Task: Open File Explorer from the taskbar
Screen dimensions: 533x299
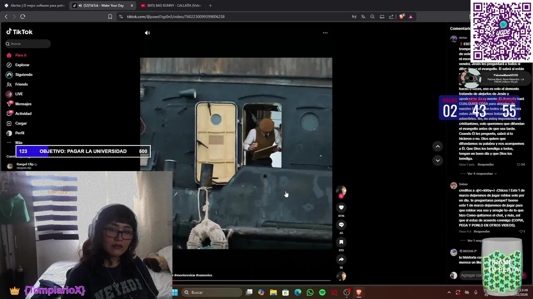Action: point(273,292)
